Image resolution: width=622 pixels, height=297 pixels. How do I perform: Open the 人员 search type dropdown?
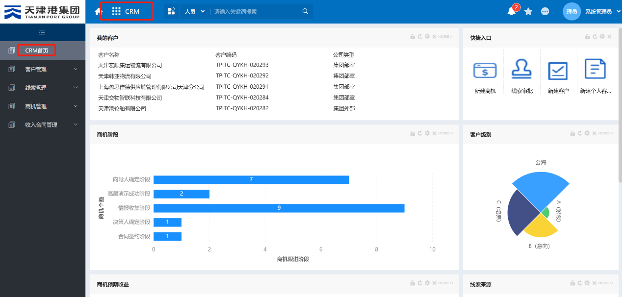[195, 11]
